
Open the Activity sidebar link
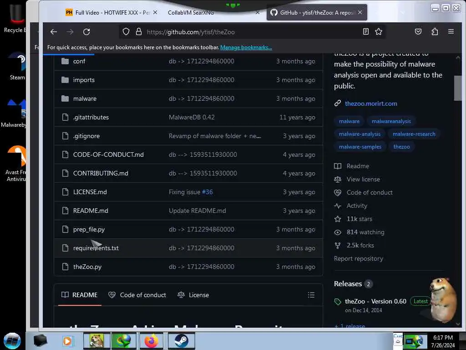[357, 206]
